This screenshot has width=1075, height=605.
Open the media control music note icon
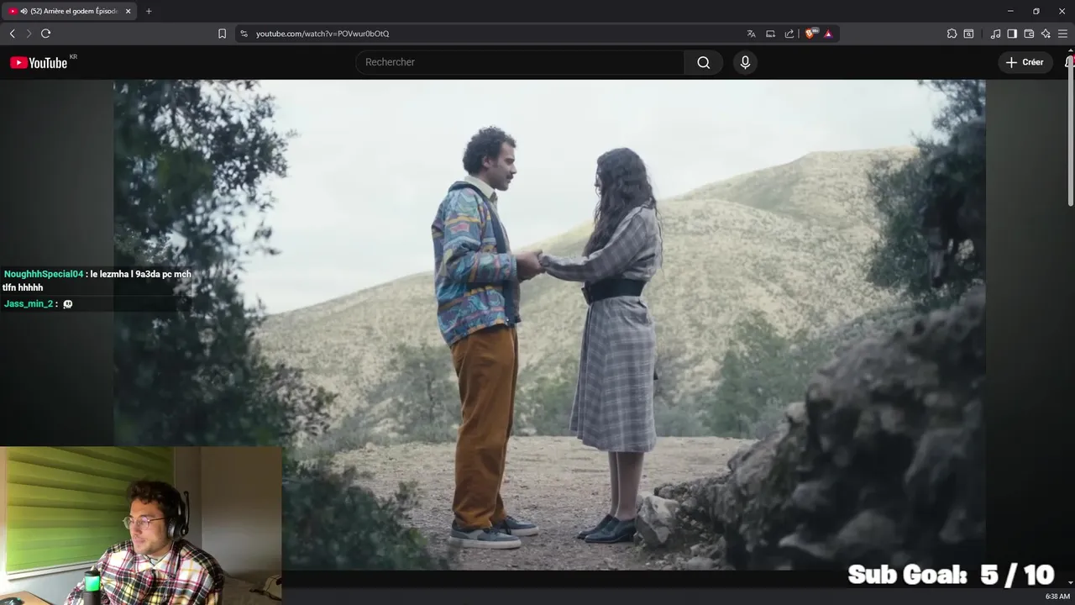(x=995, y=34)
